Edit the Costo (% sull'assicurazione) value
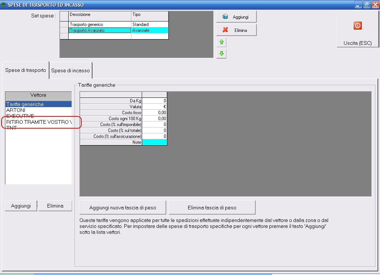Viewport: 380px width, 275px height. [x=154, y=136]
